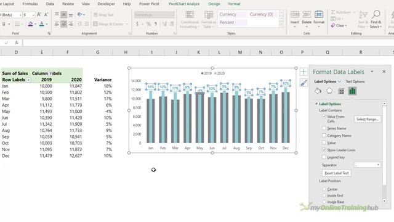Click the Decrease Font Size icon
Image resolution: width=394 pixels, height=222 pixels.
pyautogui.click(x=46, y=15)
